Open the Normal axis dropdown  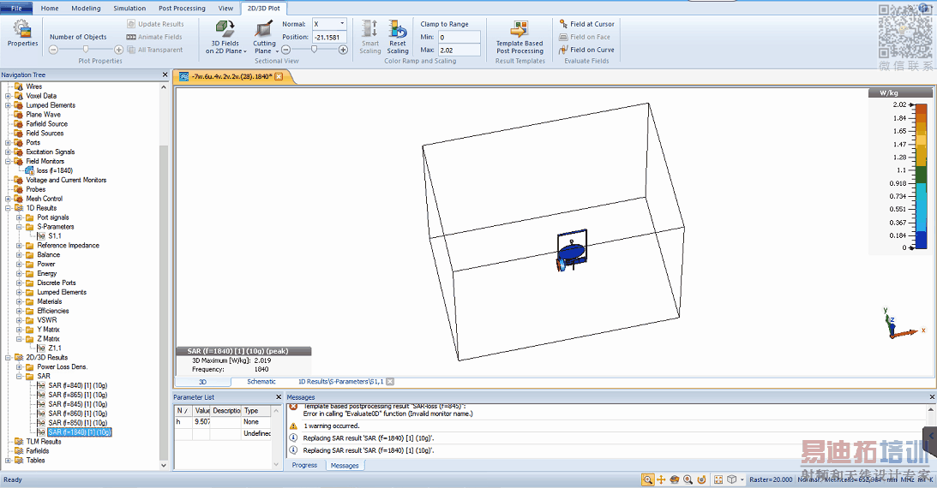pos(342,24)
